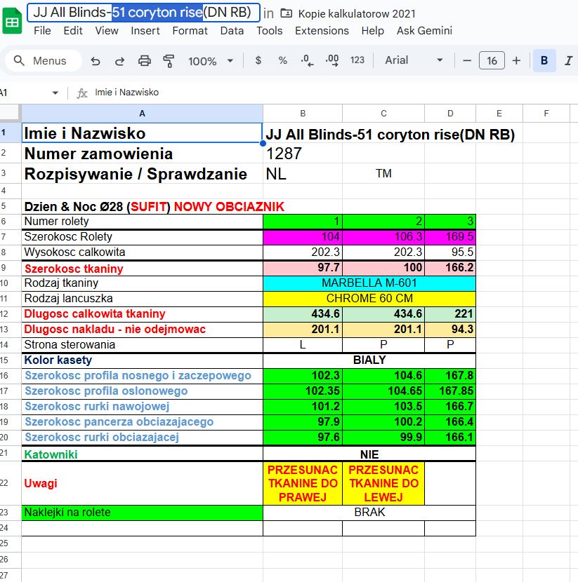The image size is (578, 582).
Task: Open the Extensions menu
Action: (x=322, y=31)
